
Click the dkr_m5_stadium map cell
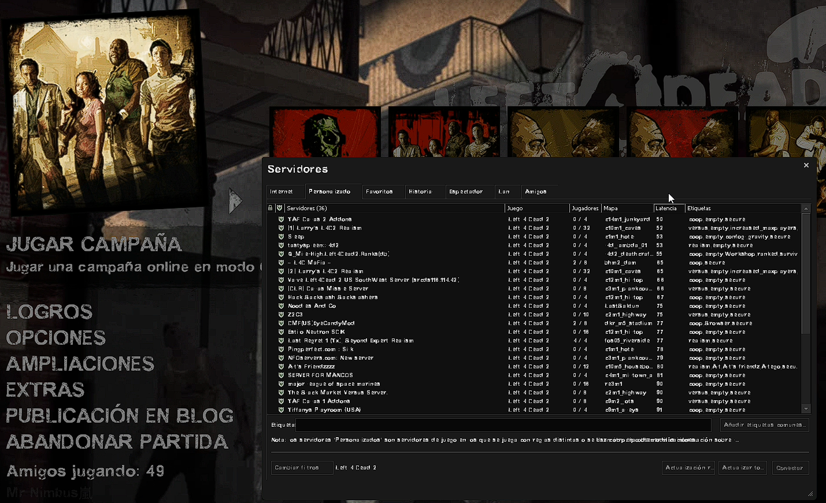[628, 323]
